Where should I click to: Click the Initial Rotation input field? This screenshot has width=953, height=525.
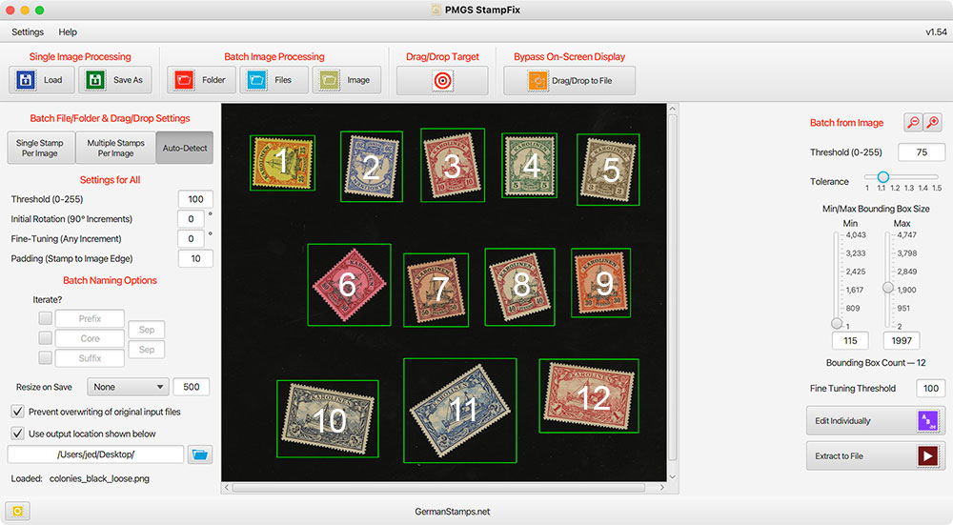pyautogui.click(x=191, y=219)
